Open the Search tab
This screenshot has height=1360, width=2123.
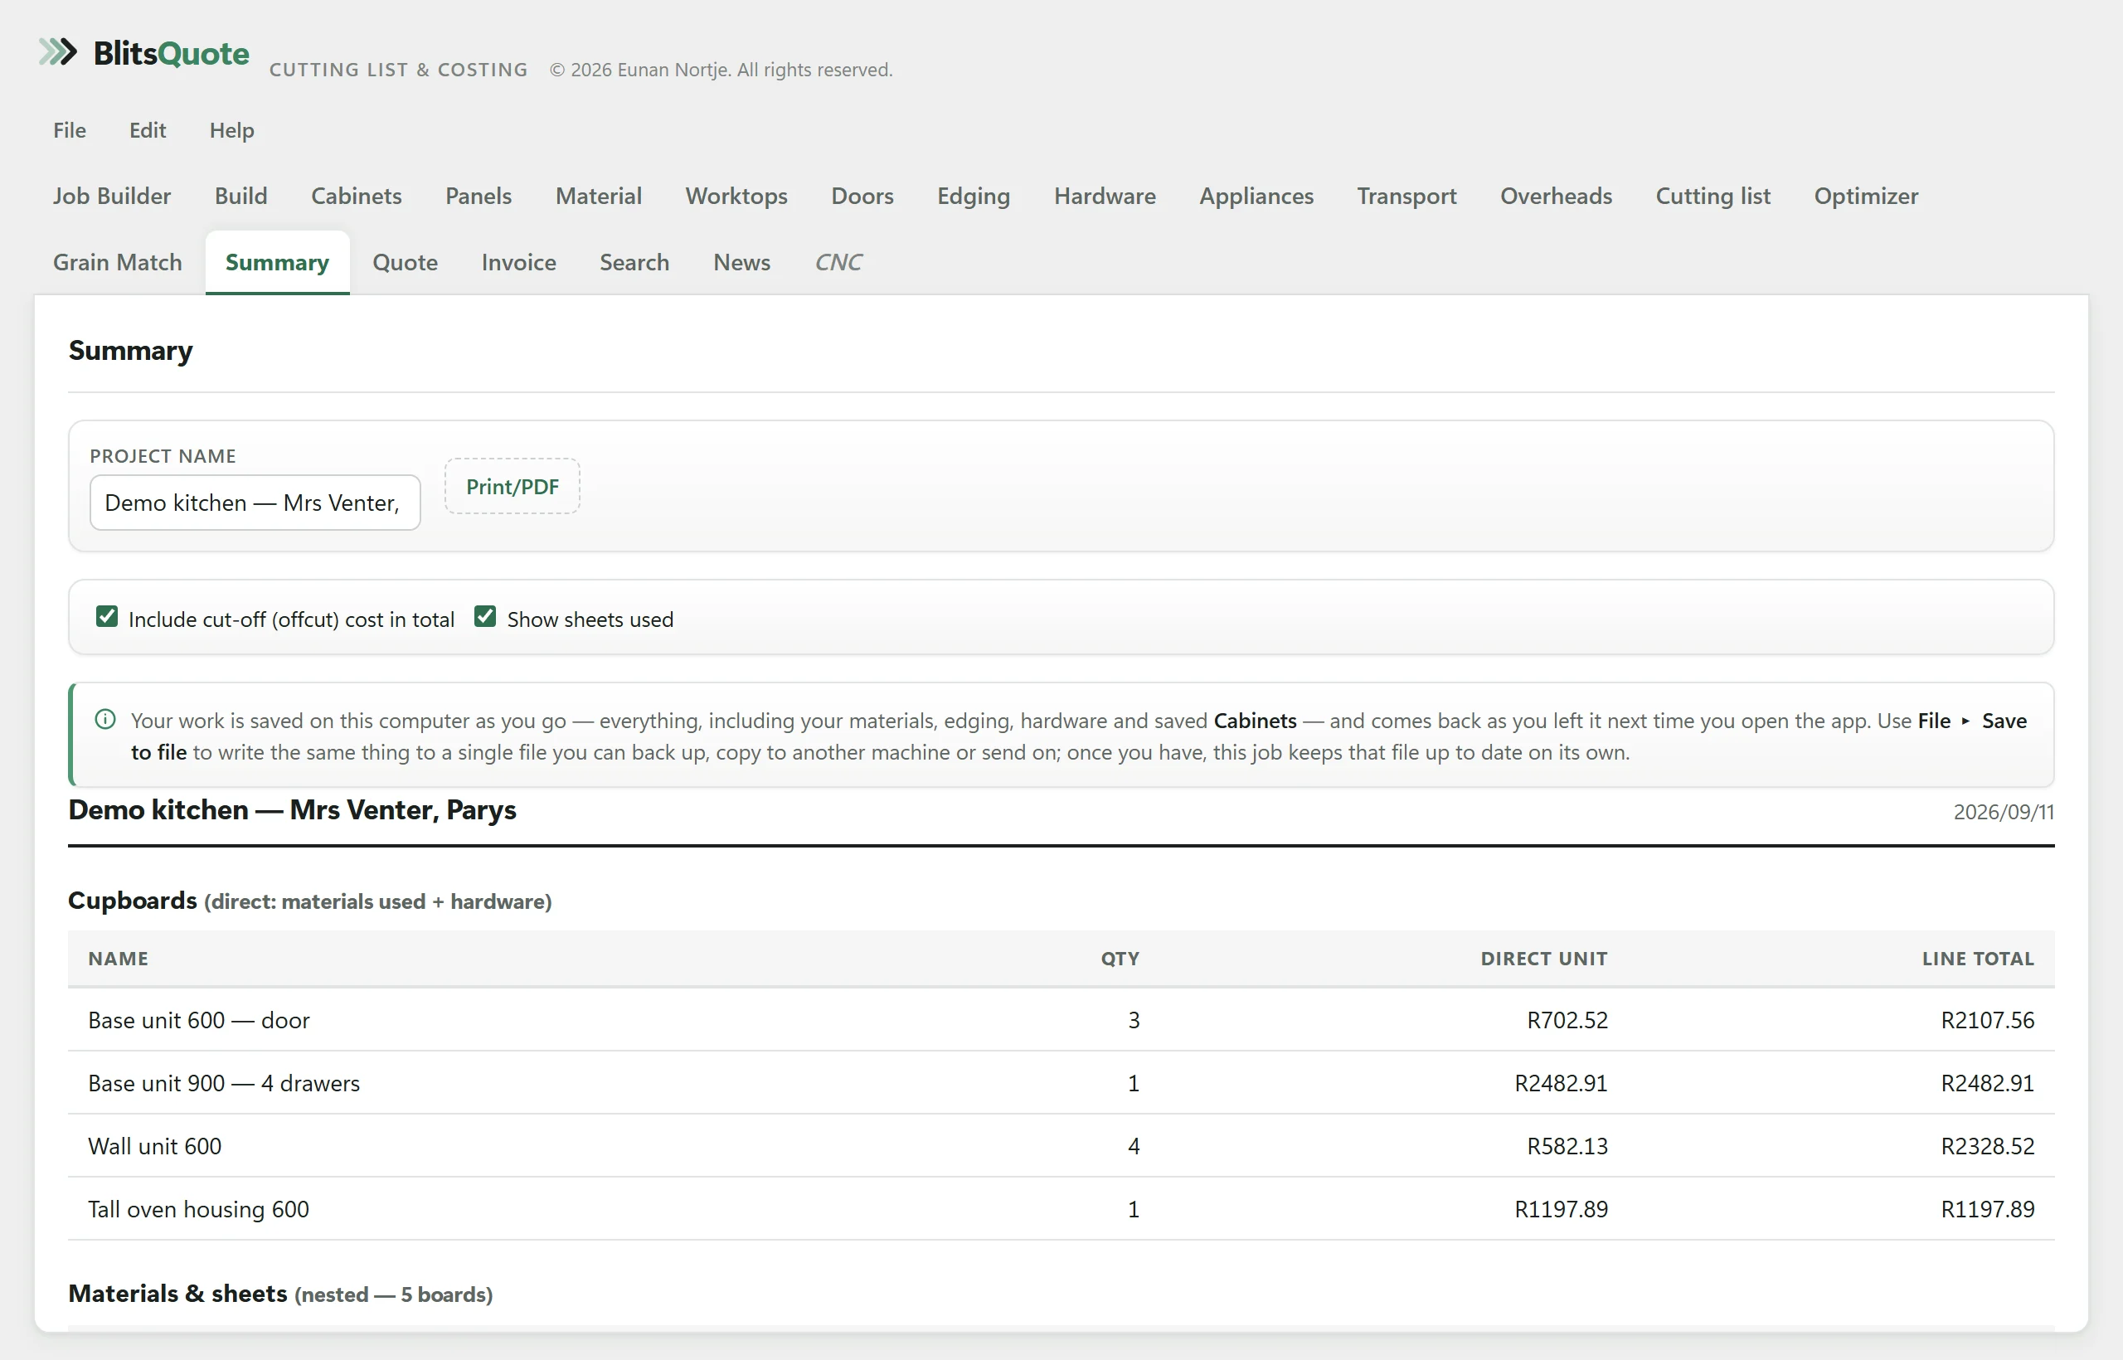(x=634, y=262)
